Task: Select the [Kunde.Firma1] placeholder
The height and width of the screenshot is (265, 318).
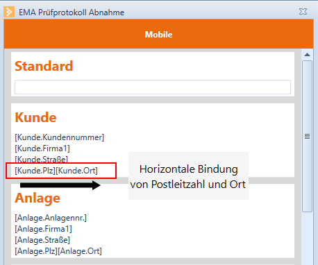Action: tap(42, 148)
